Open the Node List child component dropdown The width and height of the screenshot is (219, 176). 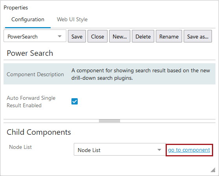point(120,149)
